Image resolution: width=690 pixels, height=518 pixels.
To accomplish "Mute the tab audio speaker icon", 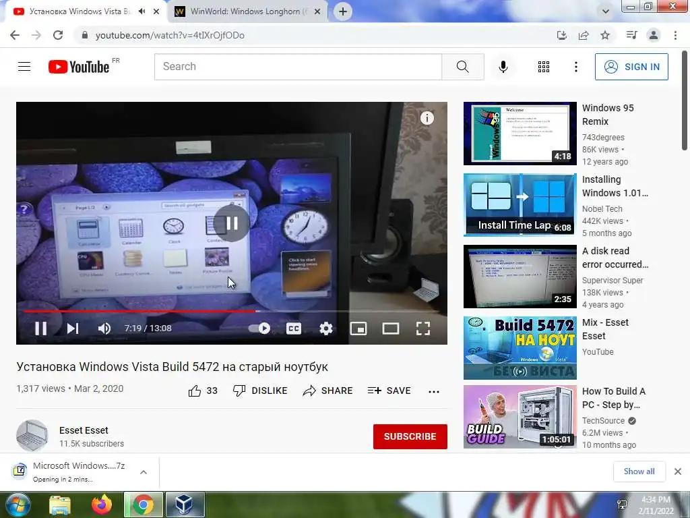I will coord(142,11).
